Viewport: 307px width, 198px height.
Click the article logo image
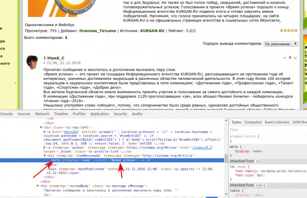click(62, 8)
